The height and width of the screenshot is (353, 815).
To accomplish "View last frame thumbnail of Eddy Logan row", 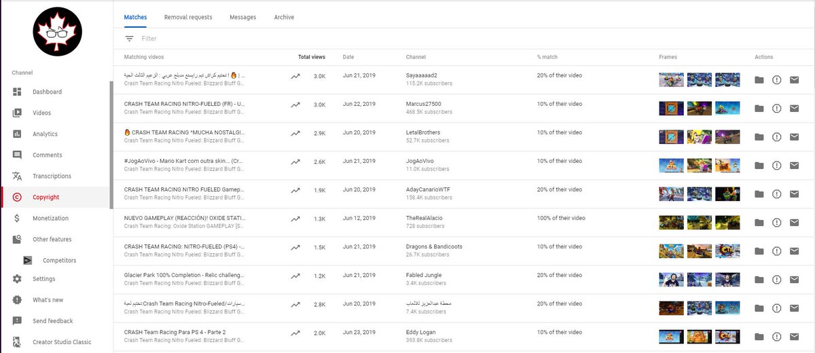I will click(727, 336).
